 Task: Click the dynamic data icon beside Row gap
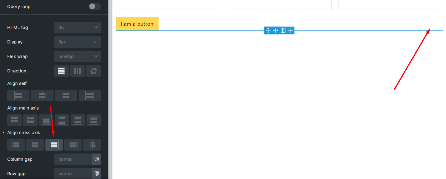[x=97, y=173]
